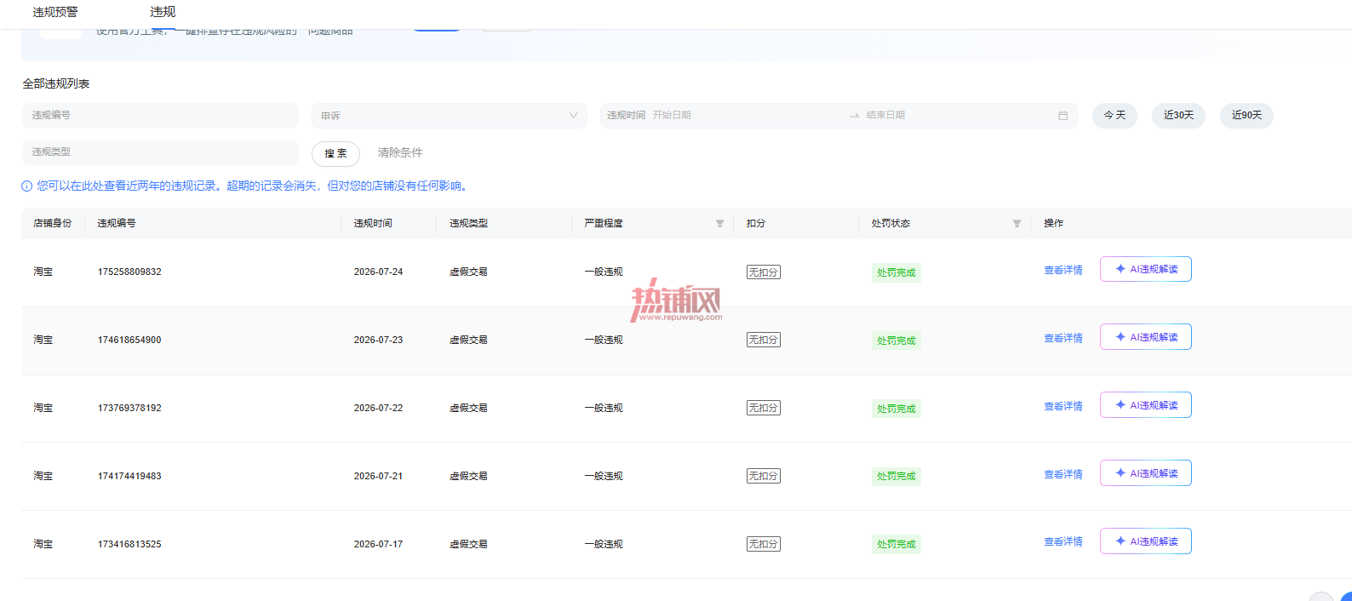Open the calendar icon in date range
This screenshot has height=601, width=1352.
1063,116
